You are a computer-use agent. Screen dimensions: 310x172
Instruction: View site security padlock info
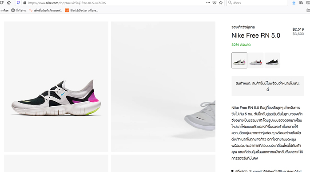pos(25,3)
